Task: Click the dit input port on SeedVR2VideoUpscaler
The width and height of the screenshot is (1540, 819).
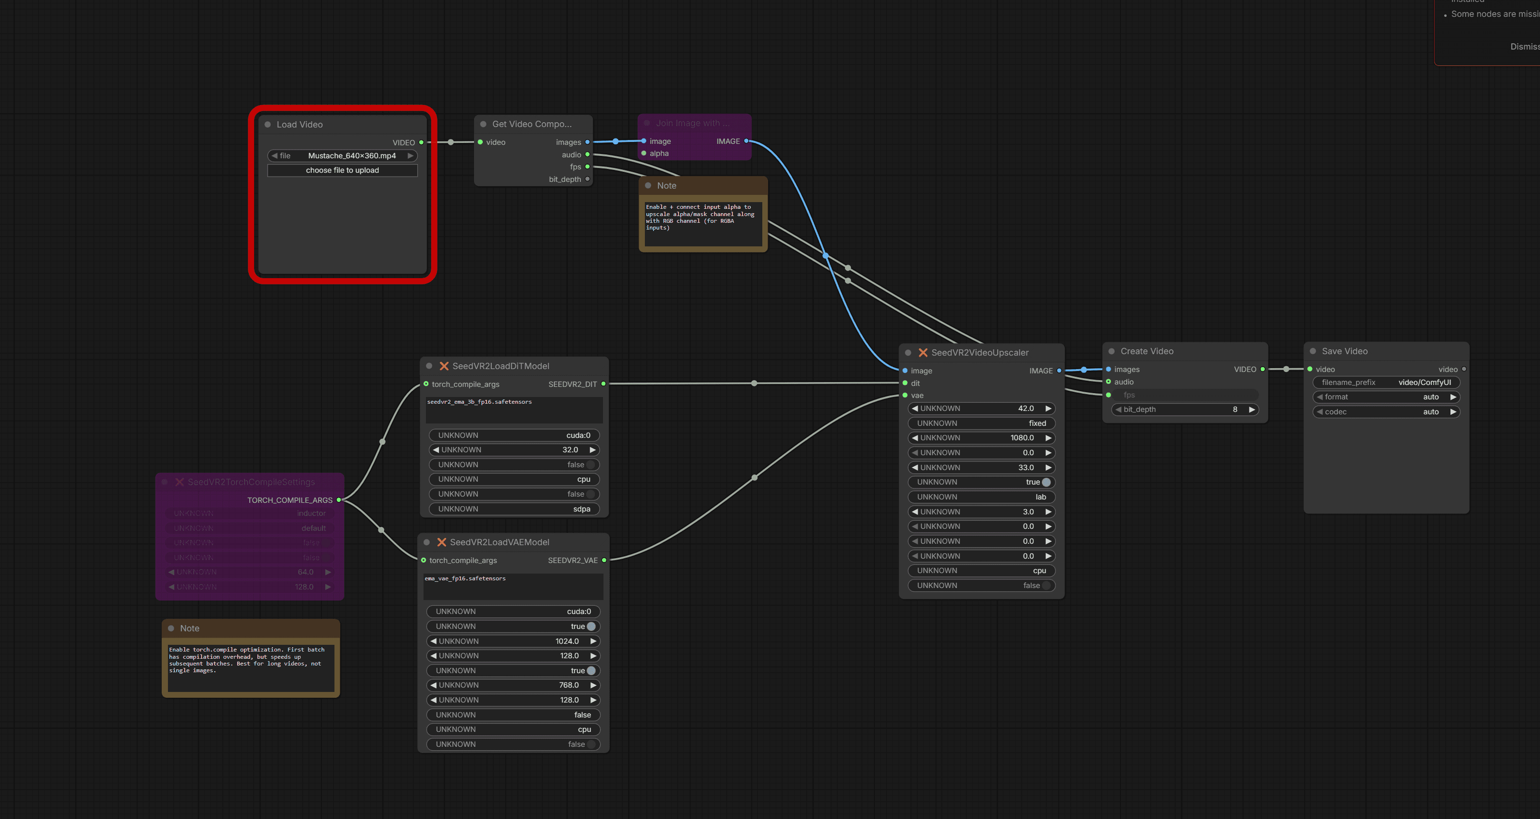Action: click(905, 383)
